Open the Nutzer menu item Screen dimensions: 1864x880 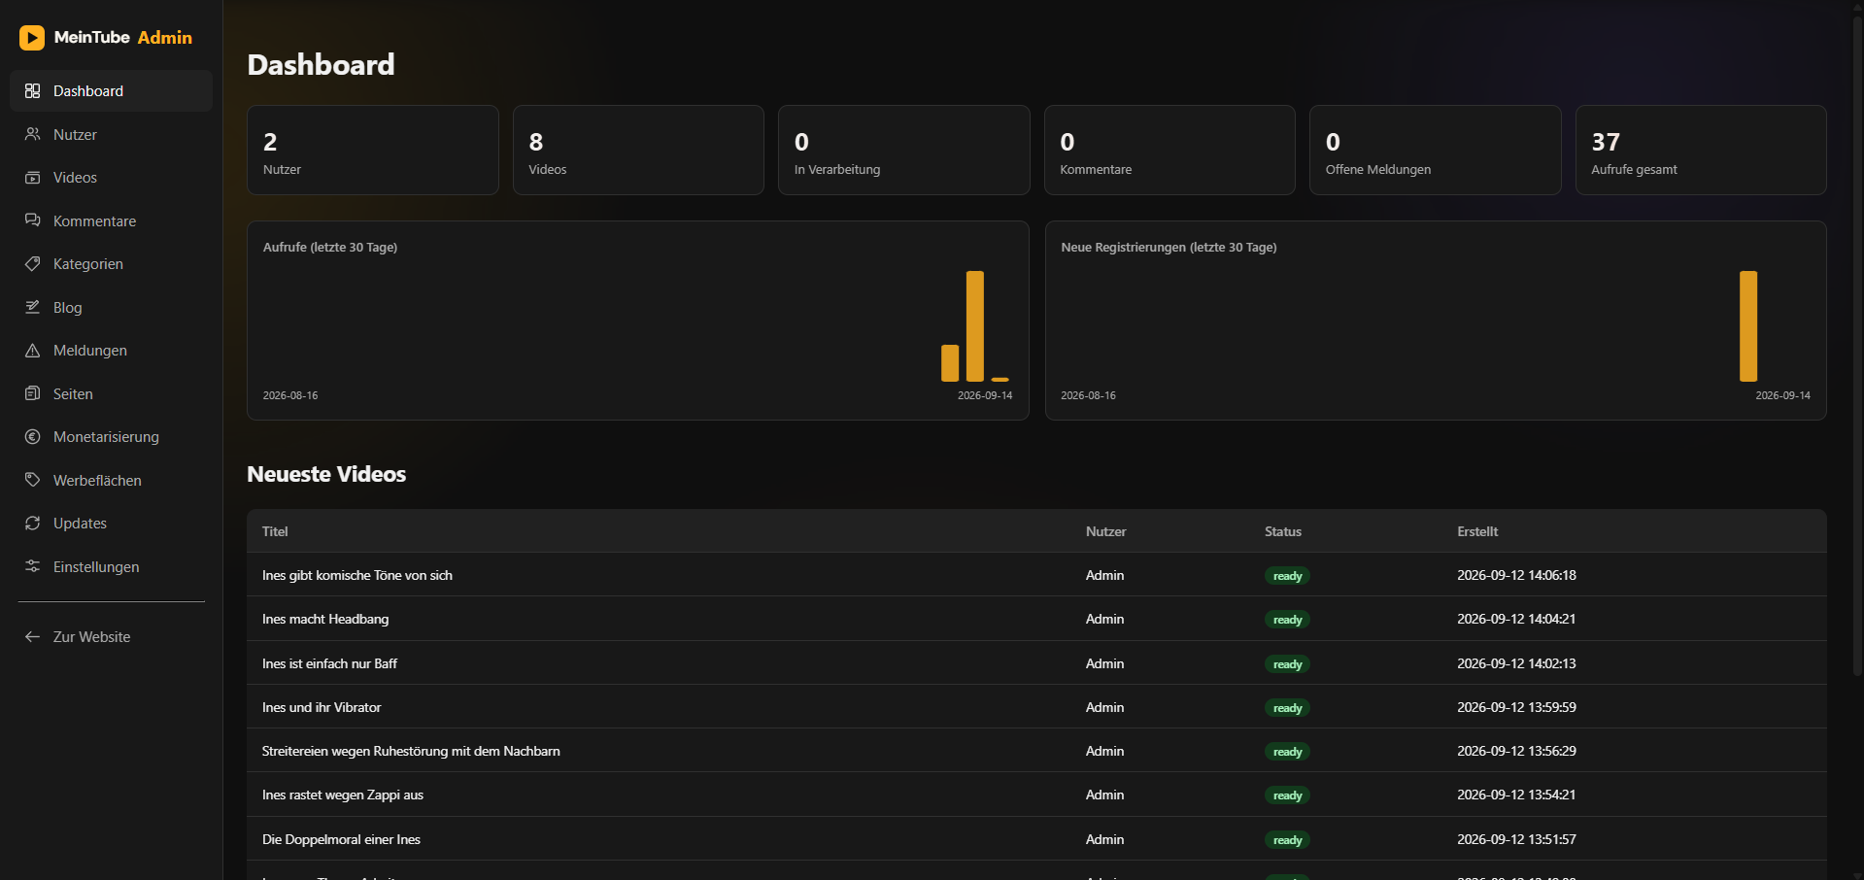pyautogui.click(x=111, y=134)
